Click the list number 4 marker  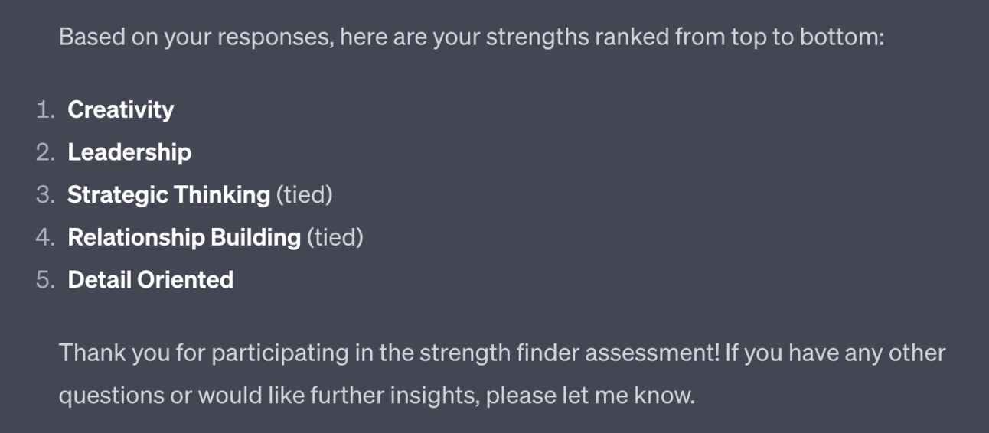click(x=45, y=238)
